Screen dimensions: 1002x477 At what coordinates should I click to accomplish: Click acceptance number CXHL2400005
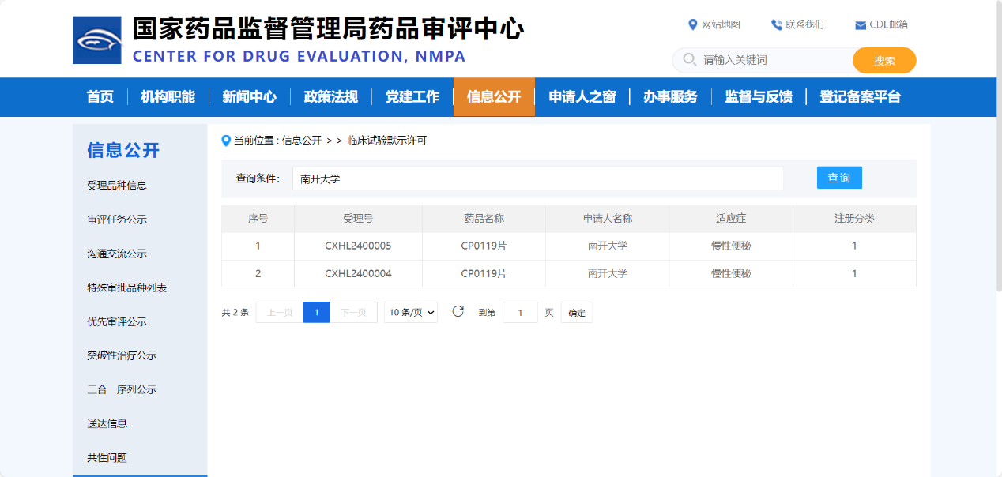[x=358, y=246]
